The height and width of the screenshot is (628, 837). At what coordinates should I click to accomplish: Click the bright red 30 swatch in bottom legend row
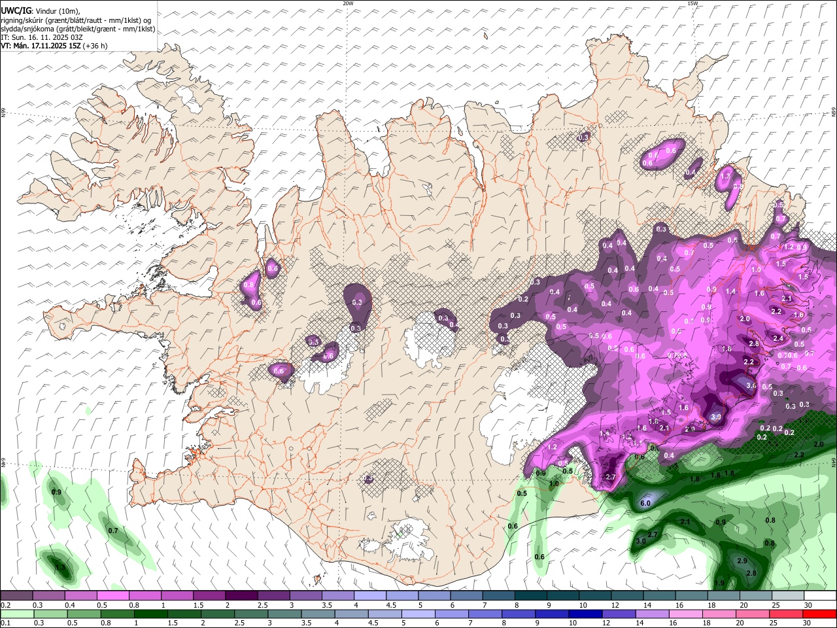click(x=820, y=614)
